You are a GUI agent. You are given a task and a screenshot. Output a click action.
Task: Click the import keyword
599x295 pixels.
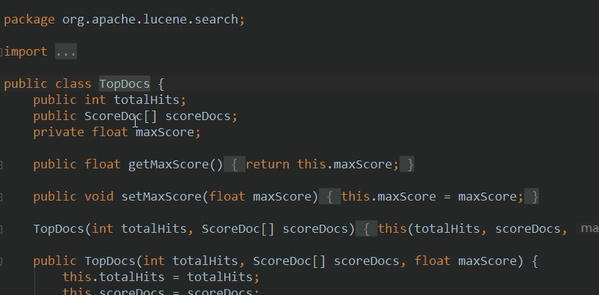[x=26, y=51]
